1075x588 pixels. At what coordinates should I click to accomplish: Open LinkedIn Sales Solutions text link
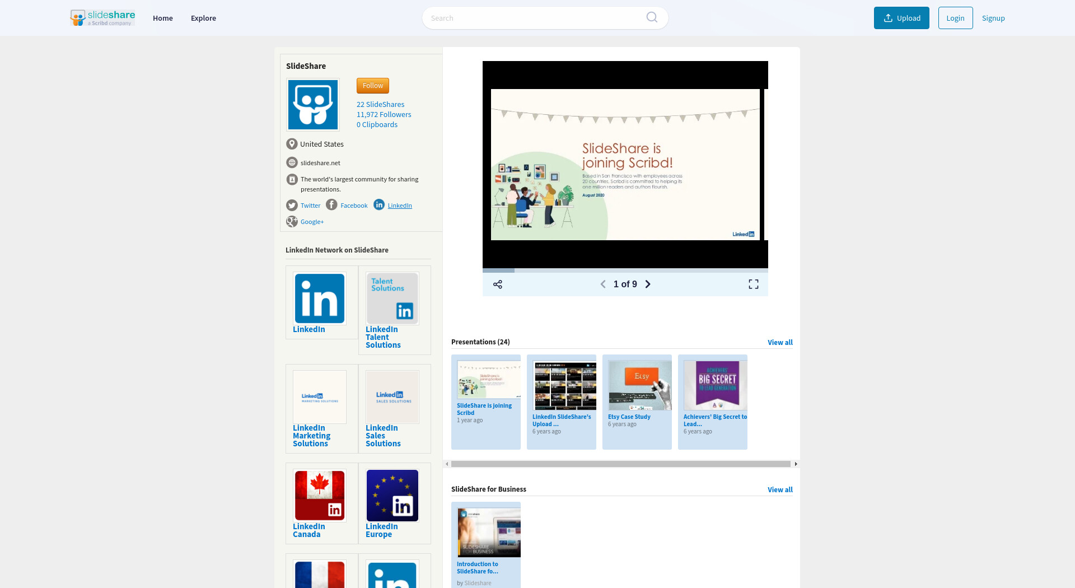[383, 436]
